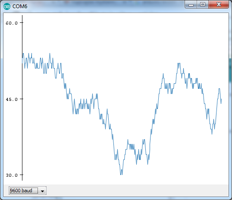
Task: Click the tick mark beside 30.0
Action: click(22, 175)
